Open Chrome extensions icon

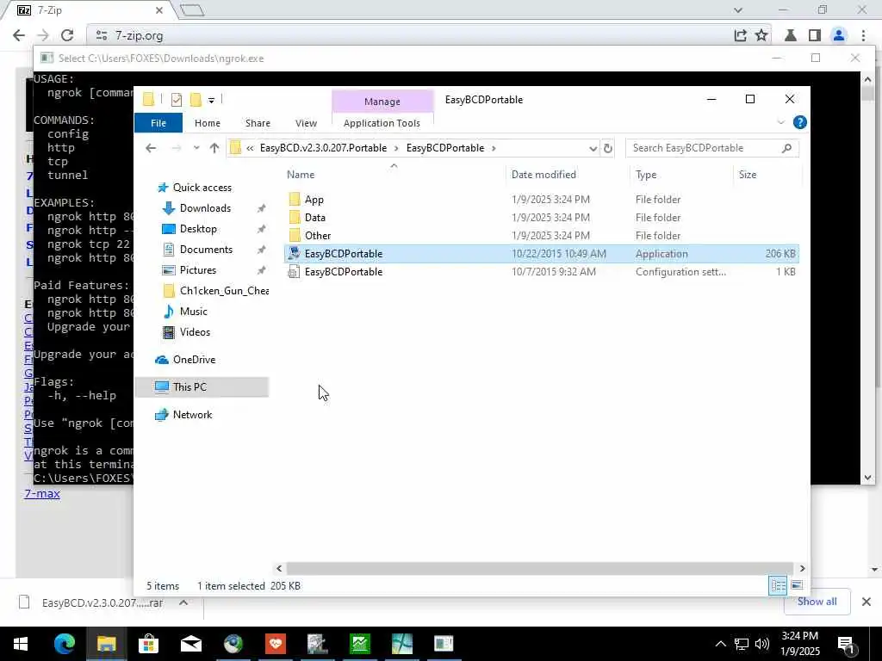tap(791, 35)
